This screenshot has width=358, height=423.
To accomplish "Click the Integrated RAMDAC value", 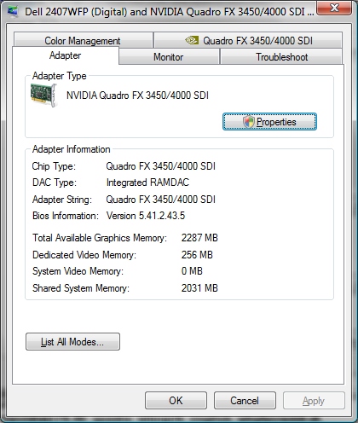I will [147, 183].
